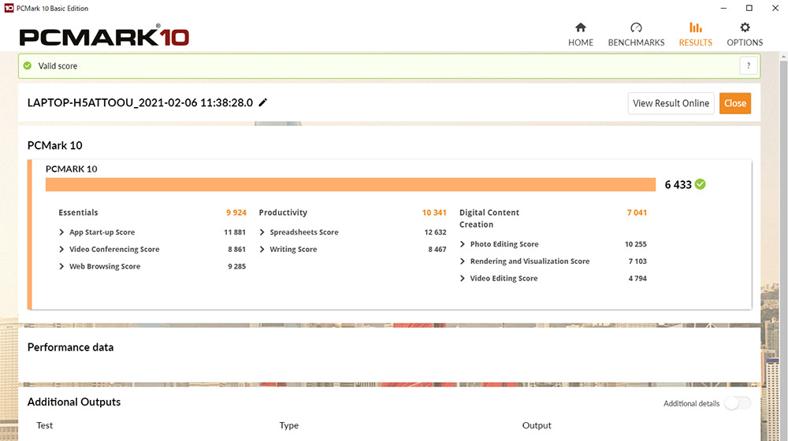Toggle the Additional details switch

coord(738,403)
